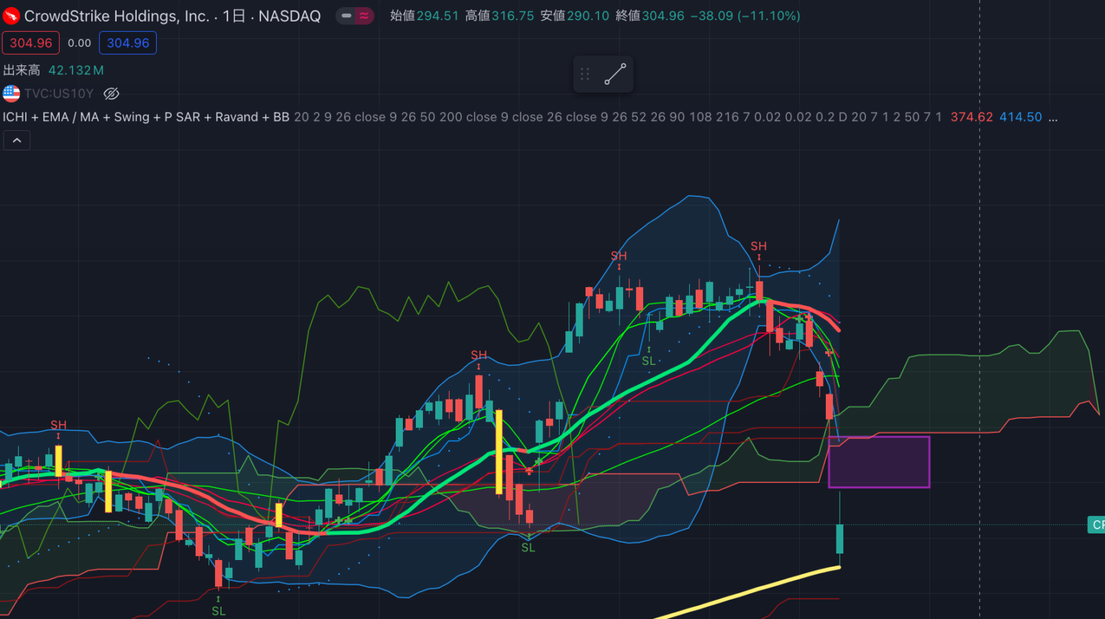Select the trend line drawing tool
Image resolution: width=1105 pixels, height=619 pixels.
point(615,74)
